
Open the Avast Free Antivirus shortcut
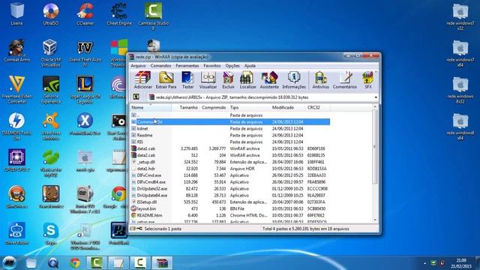[51, 126]
